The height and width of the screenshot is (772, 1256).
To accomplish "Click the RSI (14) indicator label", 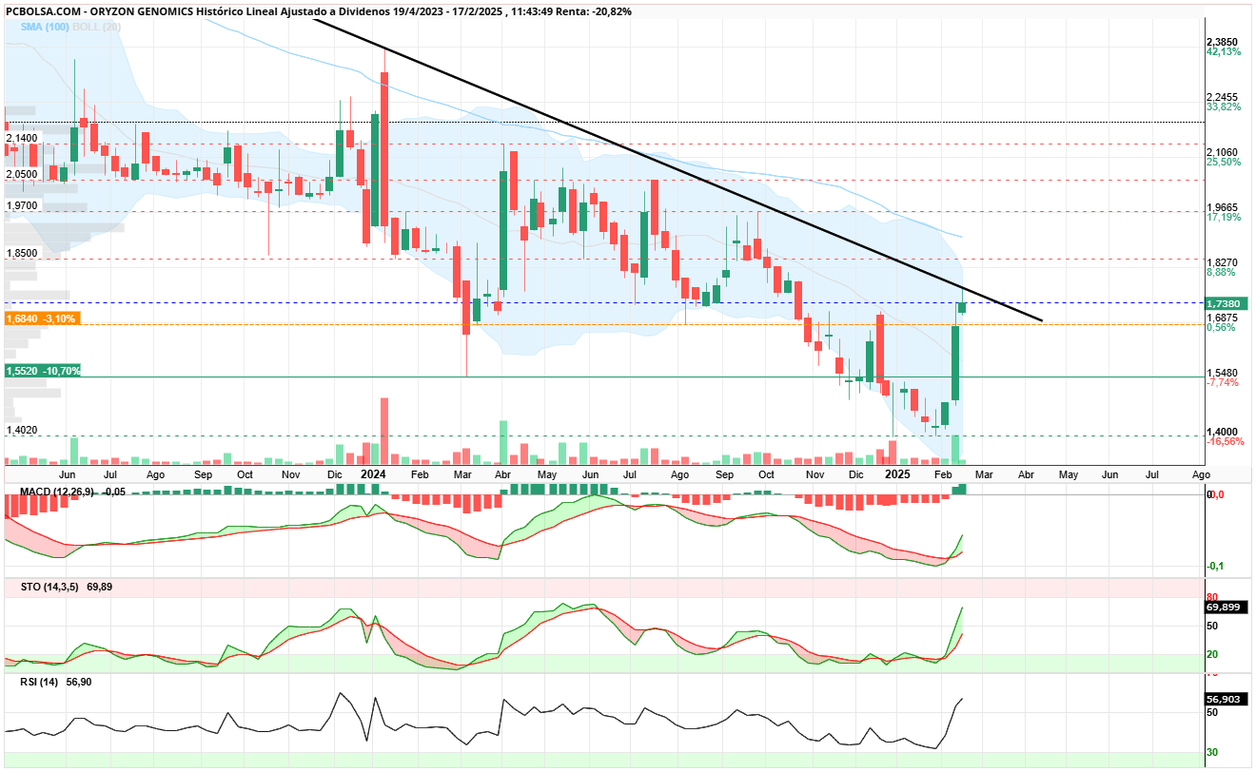I will (38, 682).
